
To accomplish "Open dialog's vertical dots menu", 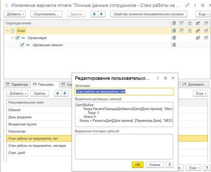I will (158, 78).
